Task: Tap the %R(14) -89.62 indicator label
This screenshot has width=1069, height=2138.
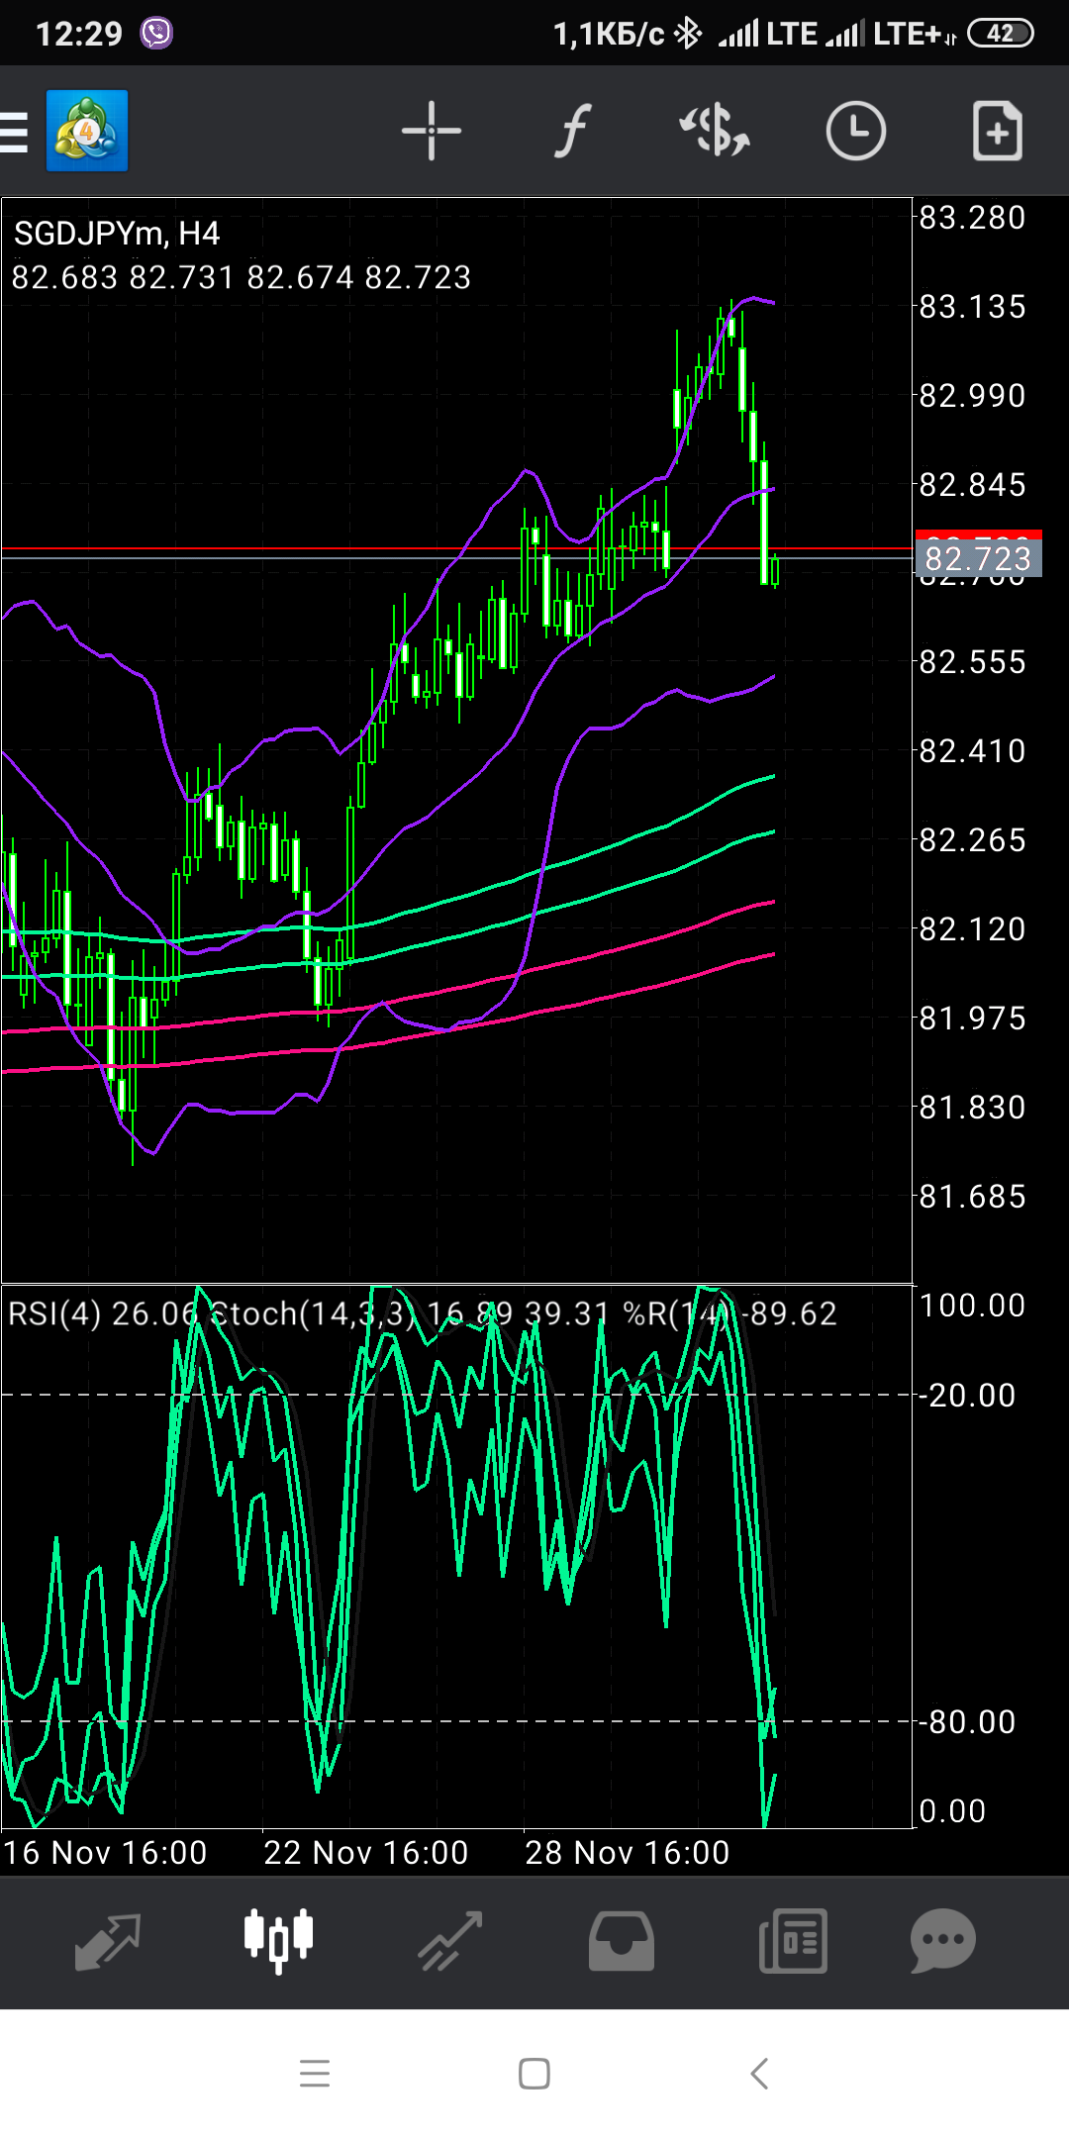Action: (729, 1313)
